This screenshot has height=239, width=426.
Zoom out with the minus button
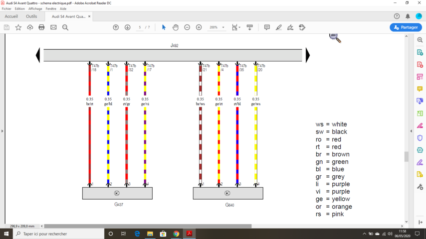point(187,27)
